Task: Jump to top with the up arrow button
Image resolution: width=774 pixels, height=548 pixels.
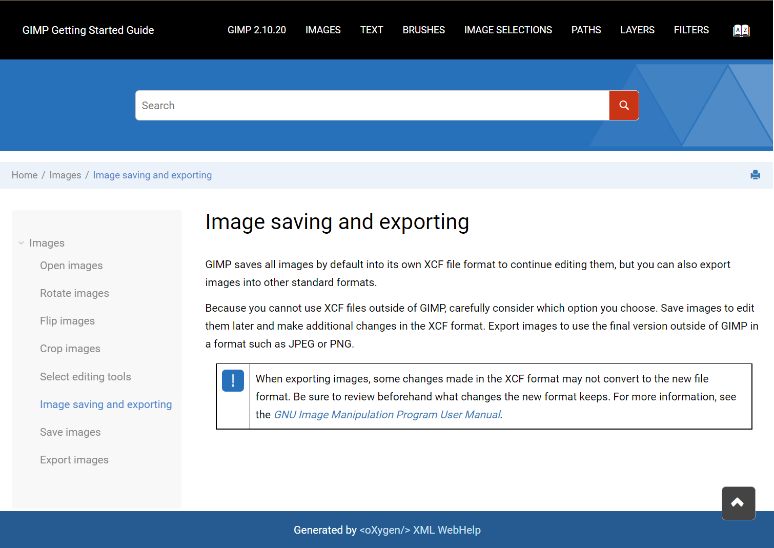Action: (x=738, y=503)
